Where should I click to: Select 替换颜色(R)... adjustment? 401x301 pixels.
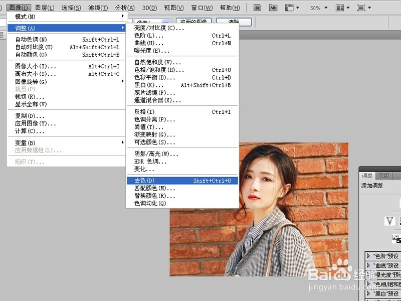click(x=182, y=196)
